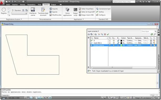Toggle lock icon for Layer dis1 a
161x100 pixels.
click(118, 43)
